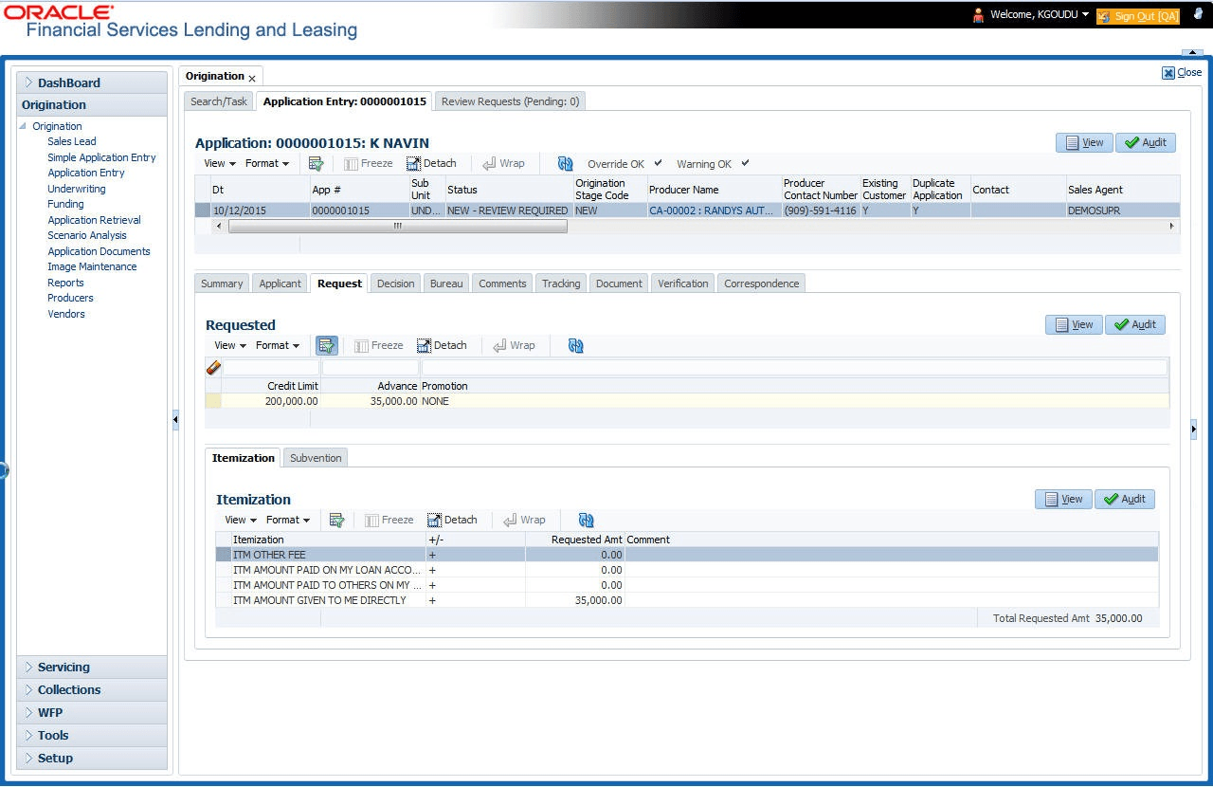Switch to the Subvention tab
The width and height of the screenshot is (1213, 787).
[316, 457]
